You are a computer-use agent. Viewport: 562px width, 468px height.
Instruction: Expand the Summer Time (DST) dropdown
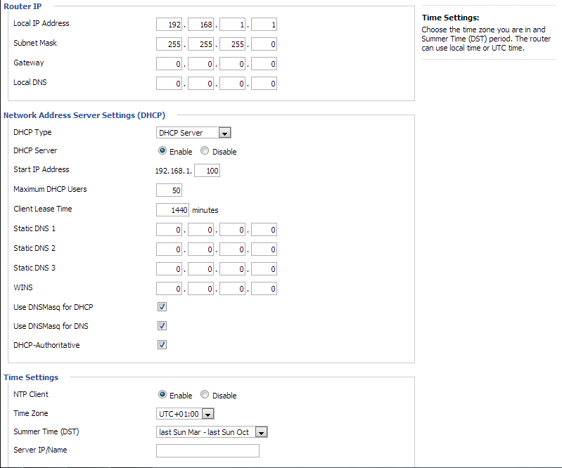click(212, 432)
